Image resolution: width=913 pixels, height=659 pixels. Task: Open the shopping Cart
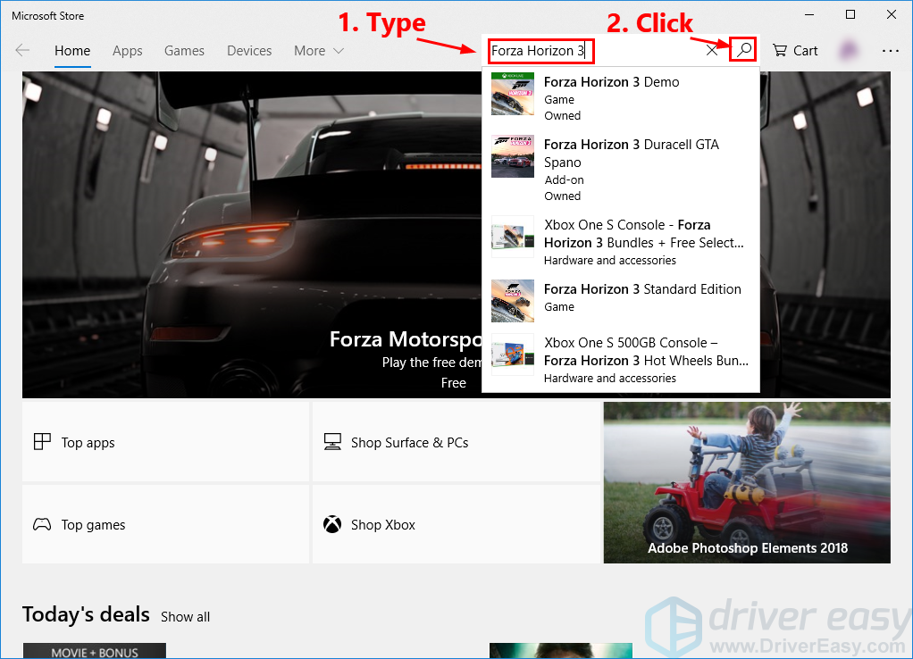pyautogui.click(x=795, y=51)
